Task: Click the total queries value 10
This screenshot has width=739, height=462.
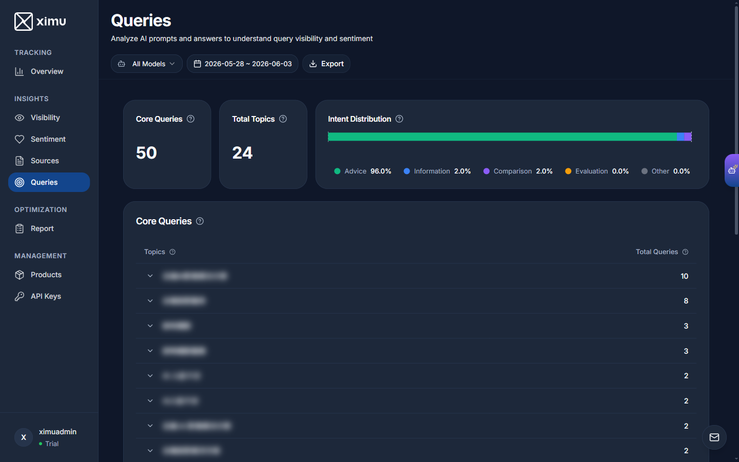Action: tap(685, 276)
